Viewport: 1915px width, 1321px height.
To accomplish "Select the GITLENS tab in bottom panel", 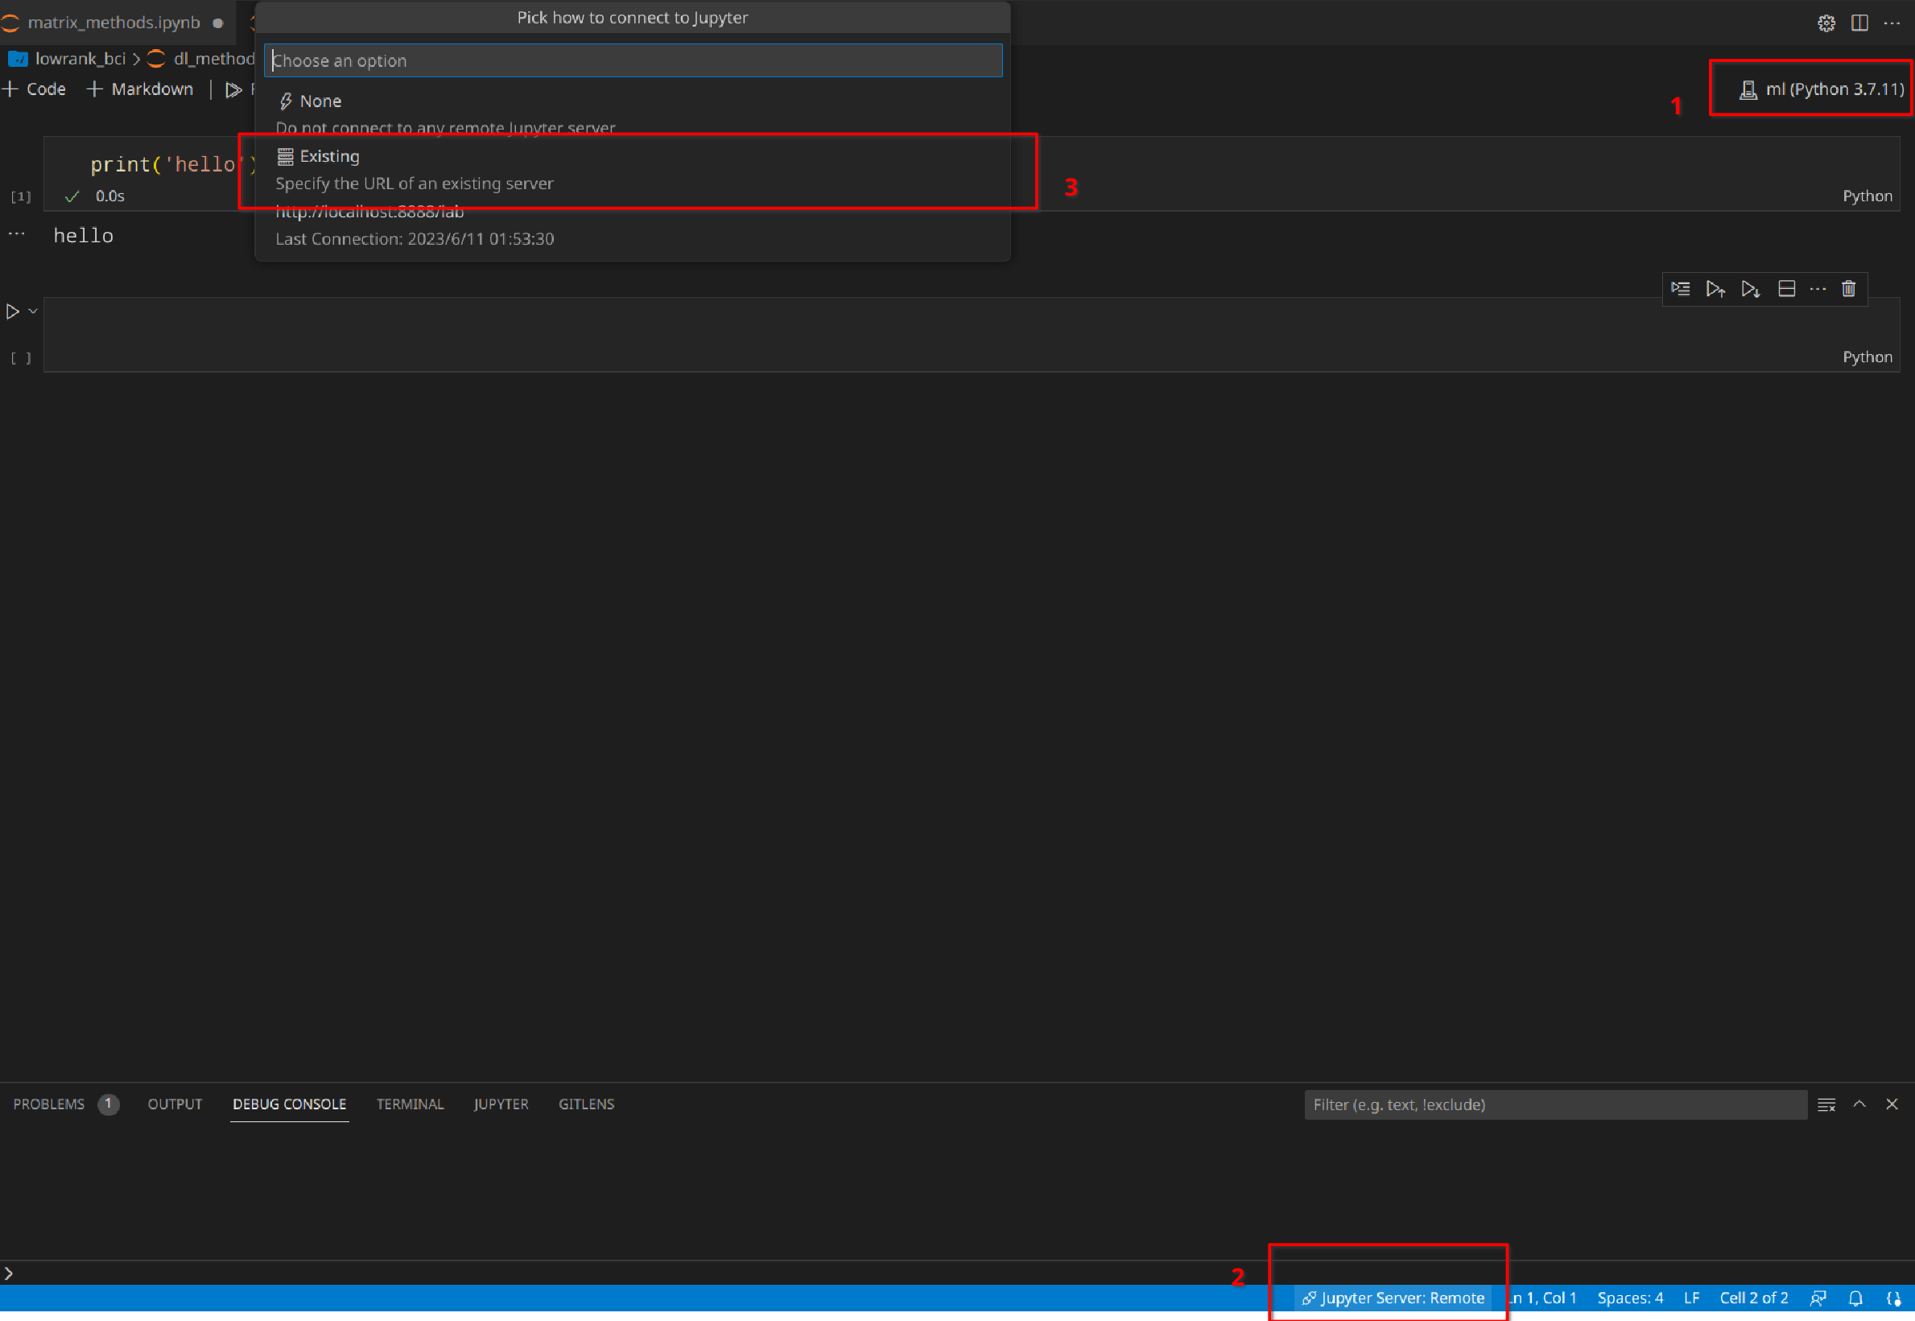I will pos(587,1104).
